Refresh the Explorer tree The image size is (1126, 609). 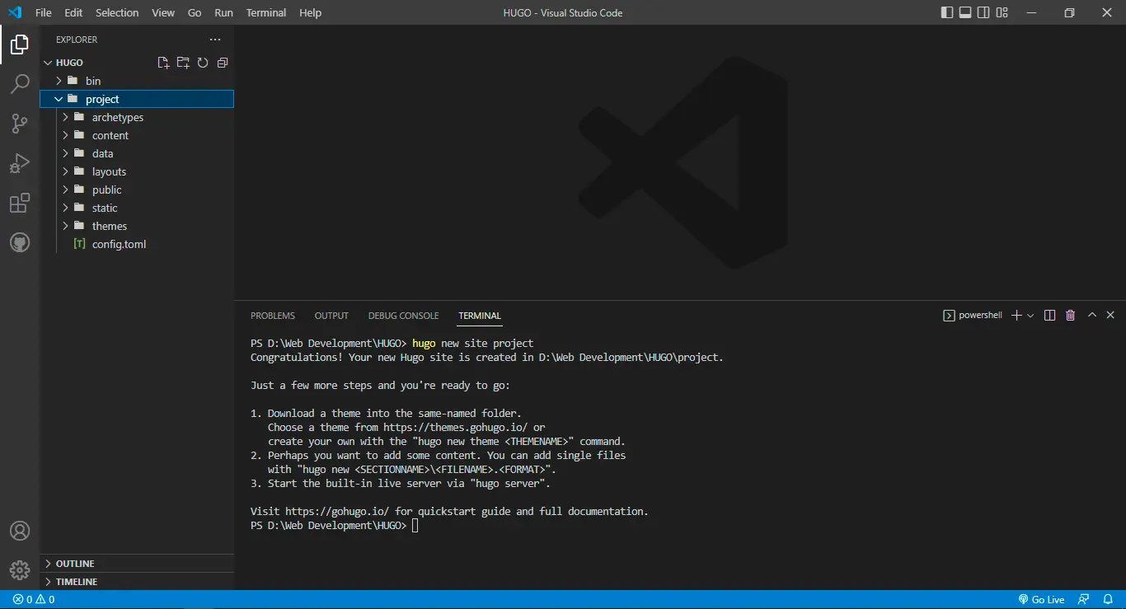pos(203,63)
